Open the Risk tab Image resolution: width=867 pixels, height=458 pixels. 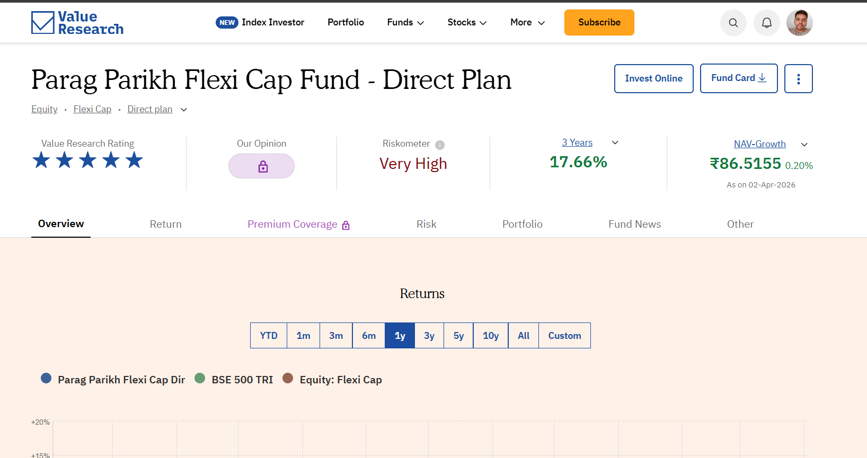(x=426, y=224)
